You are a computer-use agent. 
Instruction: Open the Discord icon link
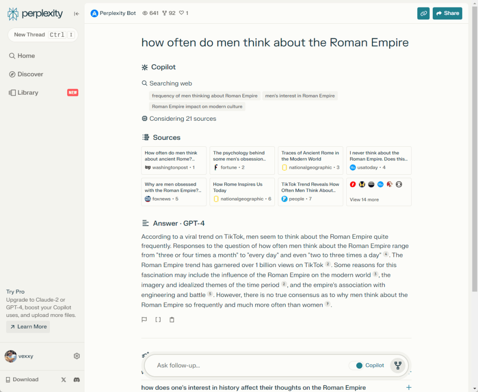pyautogui.click(x=77, y=379)
